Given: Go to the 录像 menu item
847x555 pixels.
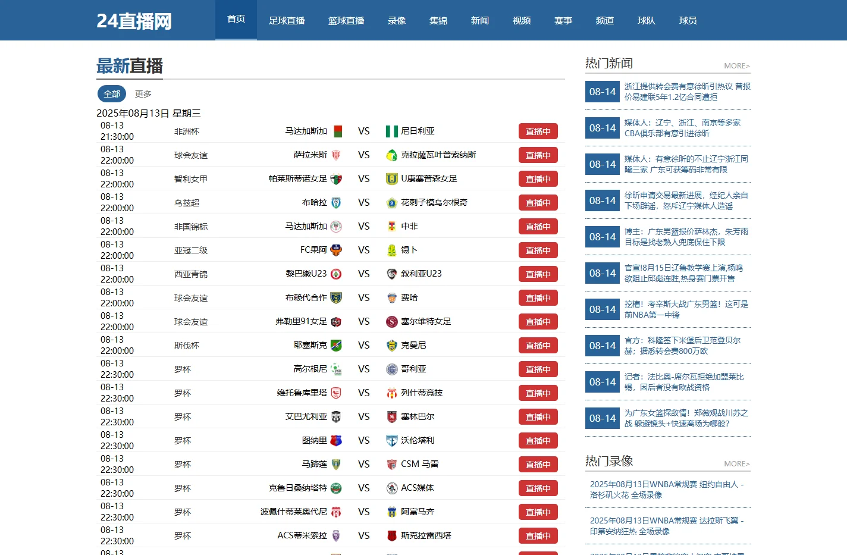Looking at the screenshot, I should coord(397,20).
